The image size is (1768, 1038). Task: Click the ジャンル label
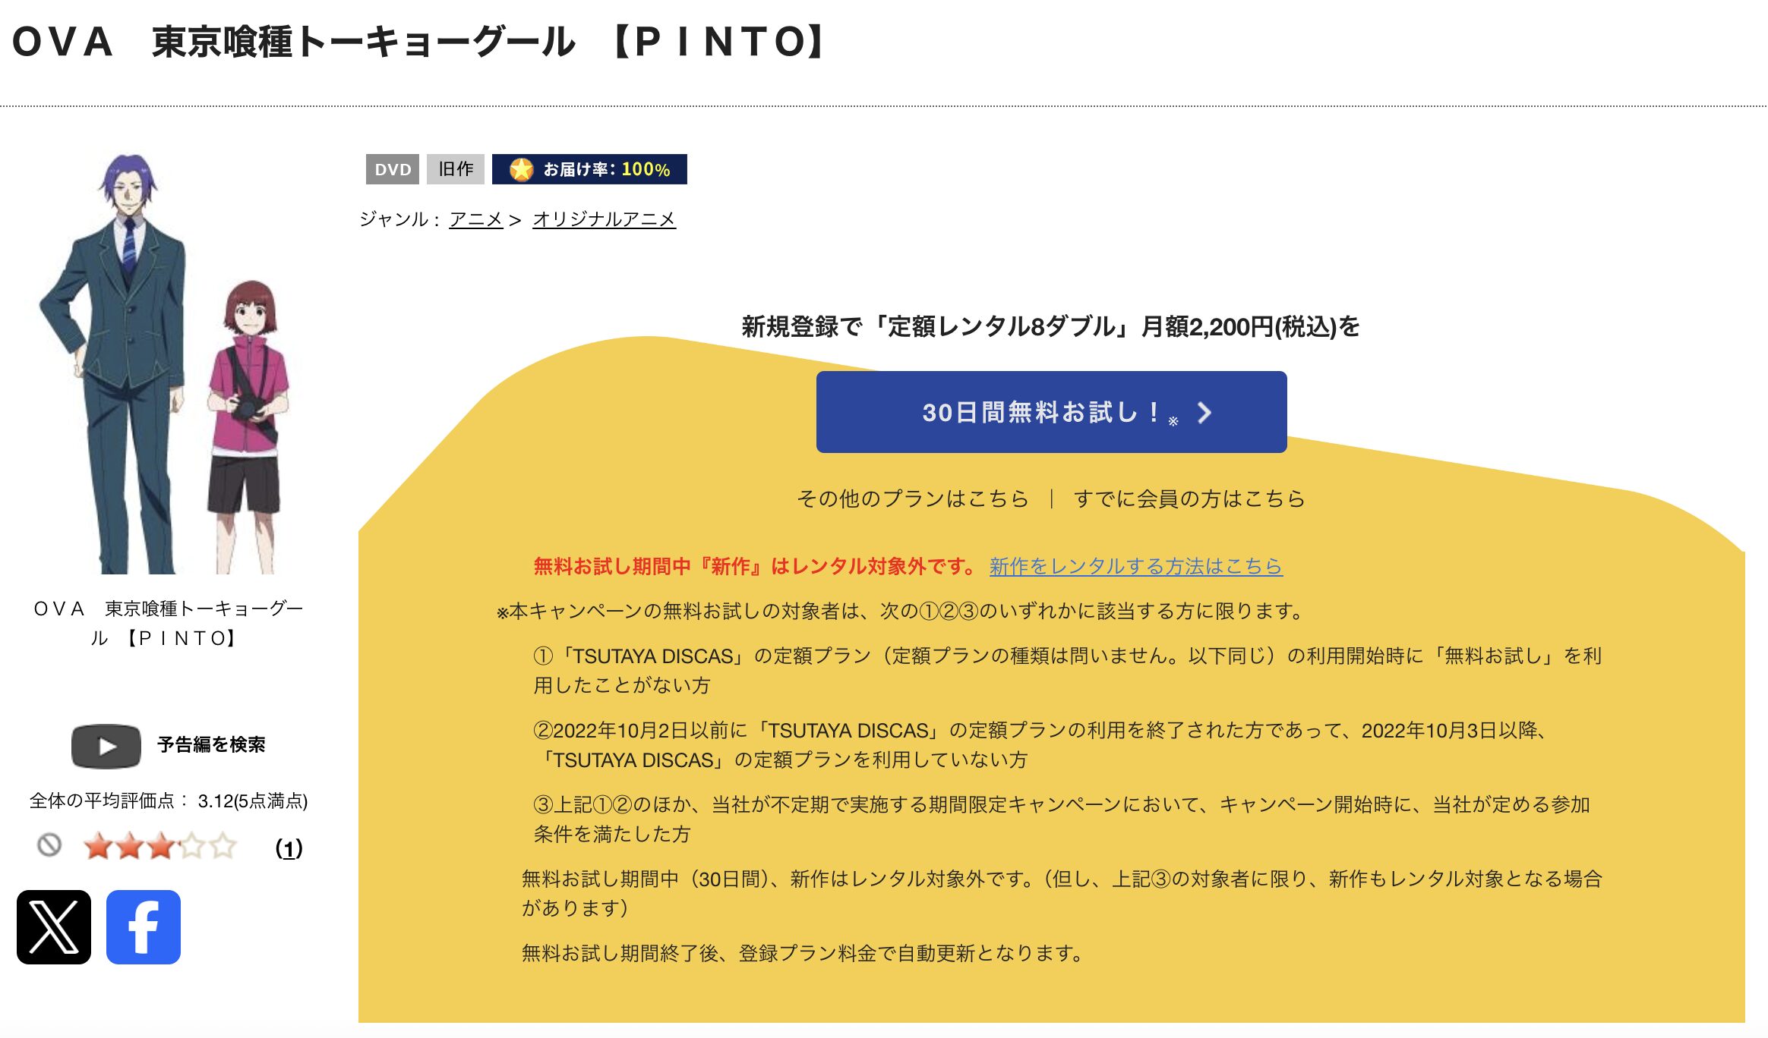click(399, 219)
